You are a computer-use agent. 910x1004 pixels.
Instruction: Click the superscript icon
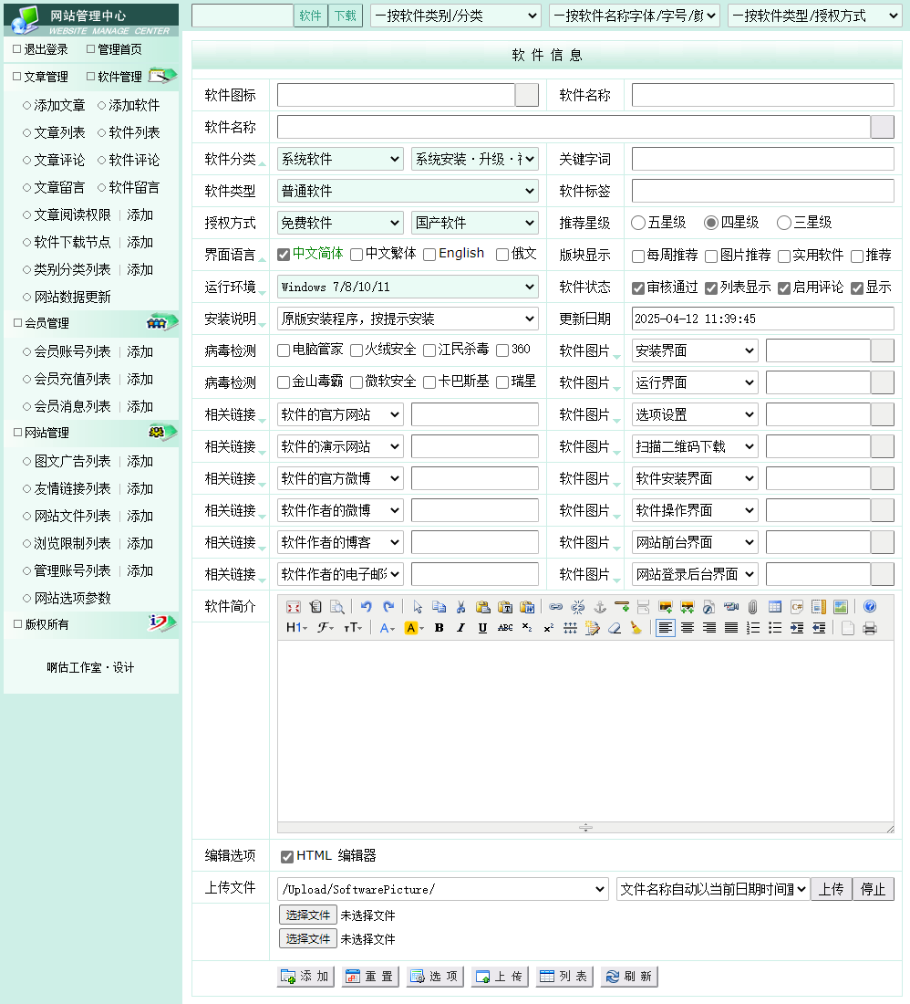coord(549,628)
